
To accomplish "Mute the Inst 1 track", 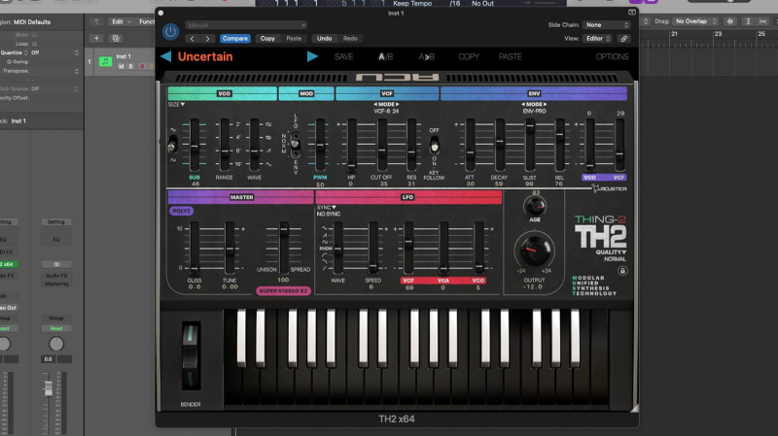I will click(121, 66).
